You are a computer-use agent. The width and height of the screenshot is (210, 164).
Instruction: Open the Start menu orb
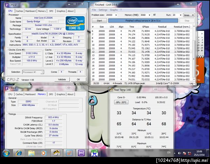6,153
